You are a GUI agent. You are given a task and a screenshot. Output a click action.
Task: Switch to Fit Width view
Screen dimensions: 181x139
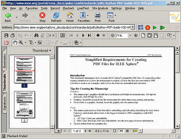coord(156,36)
